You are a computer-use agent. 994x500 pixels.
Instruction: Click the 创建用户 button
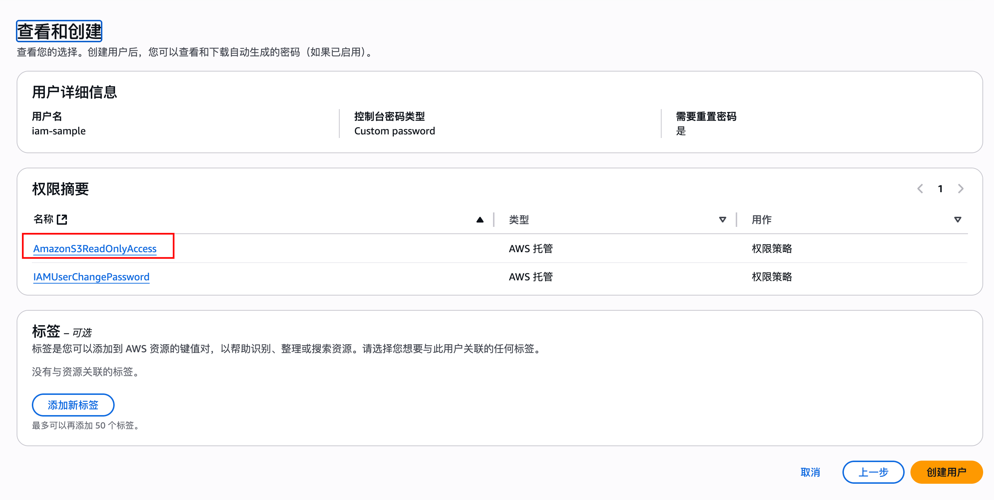pos(946,472)
